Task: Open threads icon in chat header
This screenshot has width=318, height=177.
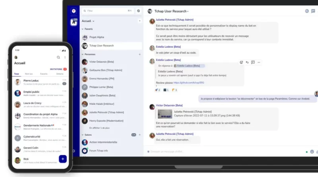Action: coord(313,11)
